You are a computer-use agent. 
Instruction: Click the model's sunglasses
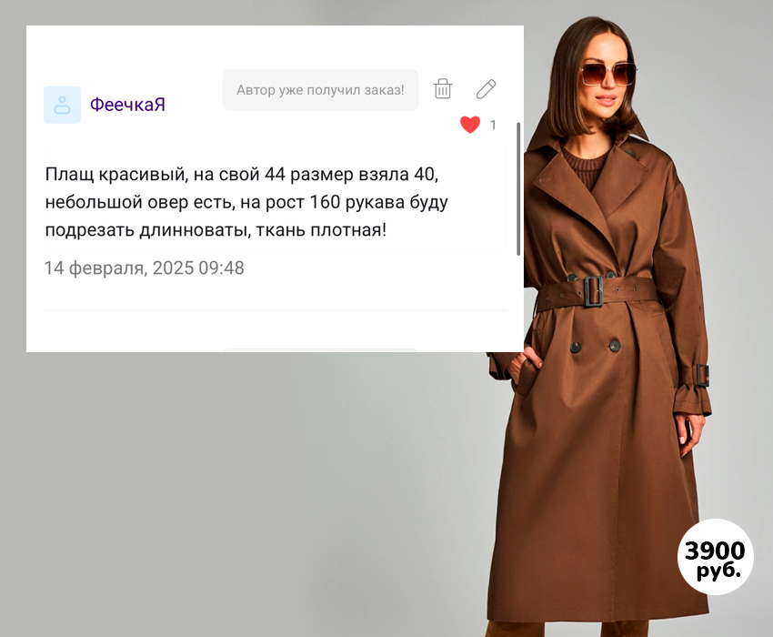click(608, 74)
